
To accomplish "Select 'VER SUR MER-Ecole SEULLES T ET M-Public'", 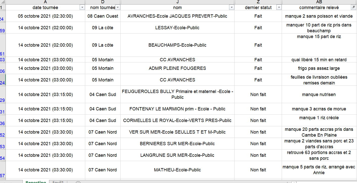I will click(x=177, y=132).
